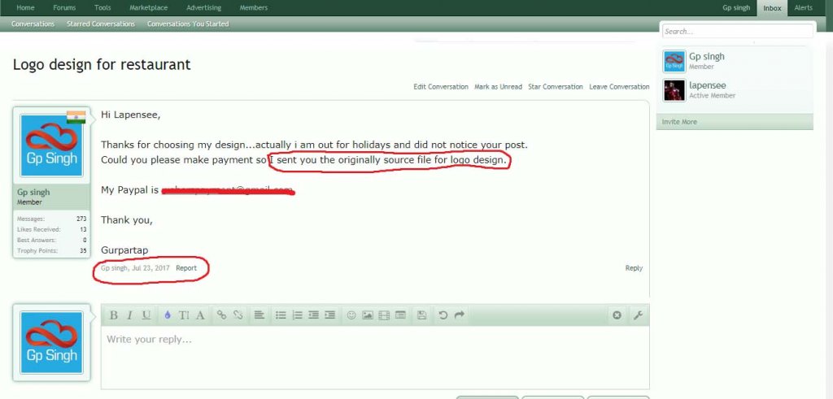Redo the last edit

(460, 315)
